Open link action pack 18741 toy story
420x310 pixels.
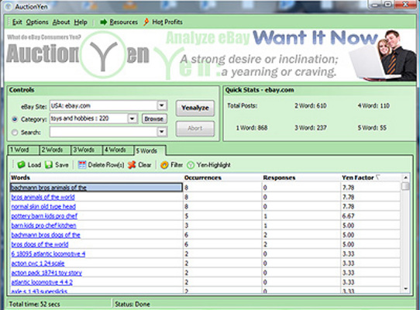click(x=46, y=273)
